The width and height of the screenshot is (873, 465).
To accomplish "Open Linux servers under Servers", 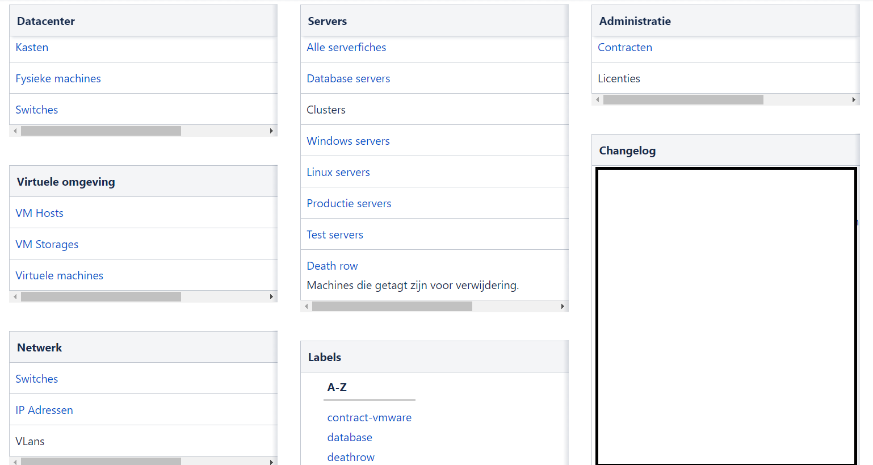I will 338,171.
